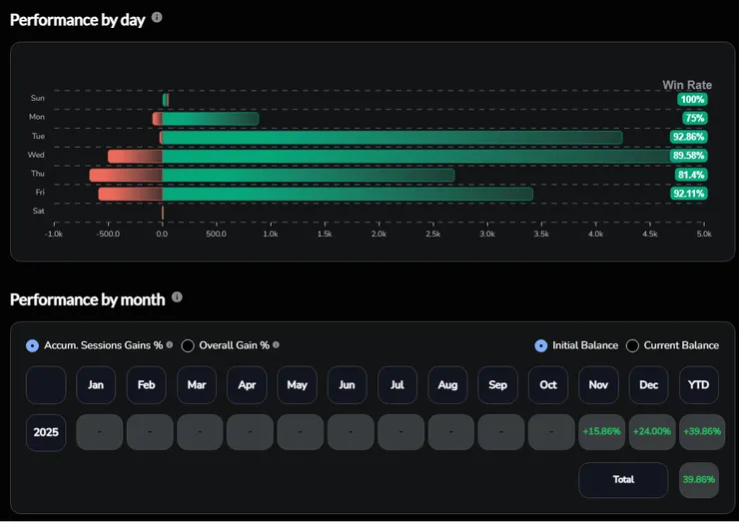739x532 pixels.
Task: Click info icon next to Accum. Sessions Gains %
Action: coord(170,345)
